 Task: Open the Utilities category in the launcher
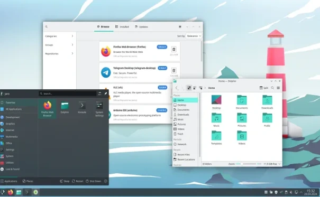point(19,163)
